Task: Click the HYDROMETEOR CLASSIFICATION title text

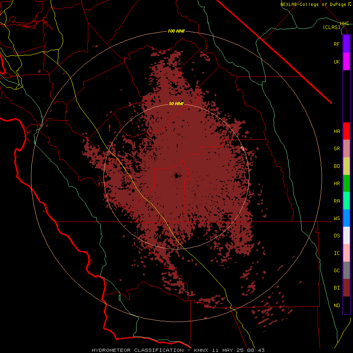Action: pyautogui.click(x=138, y=350)
